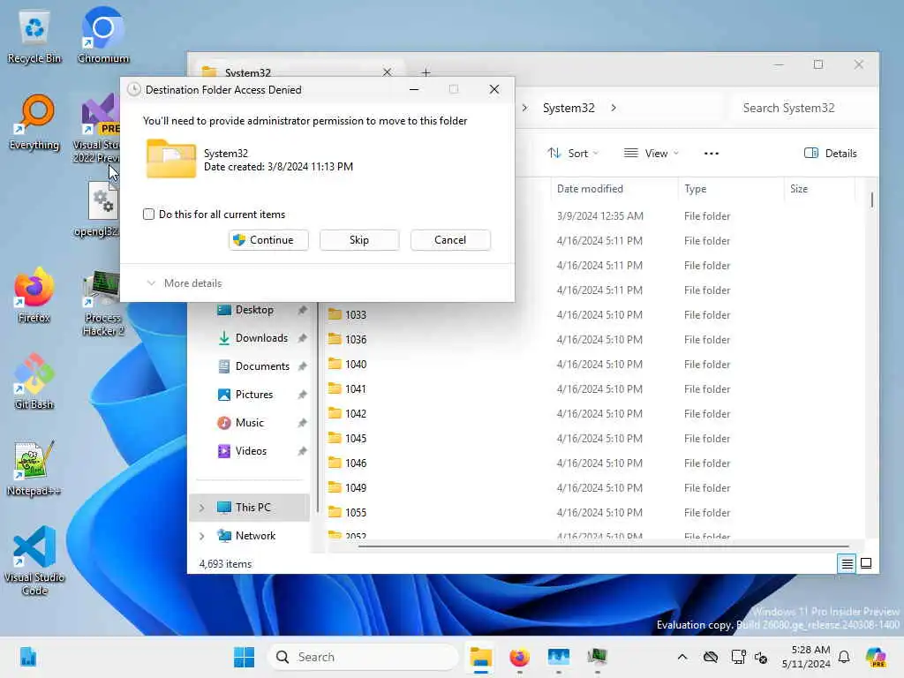Open the widgets icon on the taskbar
Screen dimensions: 904x678
[x=27, y=657]
